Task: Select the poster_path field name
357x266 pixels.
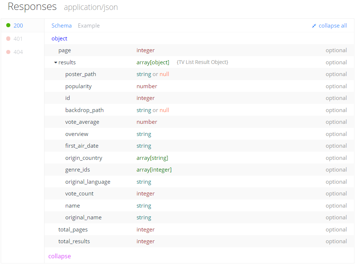Action: [x=81, y=74]
